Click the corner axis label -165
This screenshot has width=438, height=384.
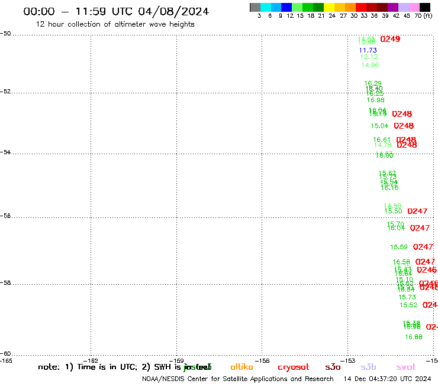click(6, 361)
